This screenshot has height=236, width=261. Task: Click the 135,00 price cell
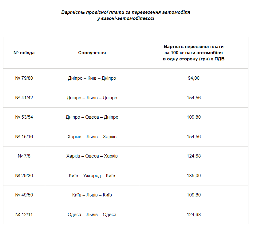(x=194, y=176)
